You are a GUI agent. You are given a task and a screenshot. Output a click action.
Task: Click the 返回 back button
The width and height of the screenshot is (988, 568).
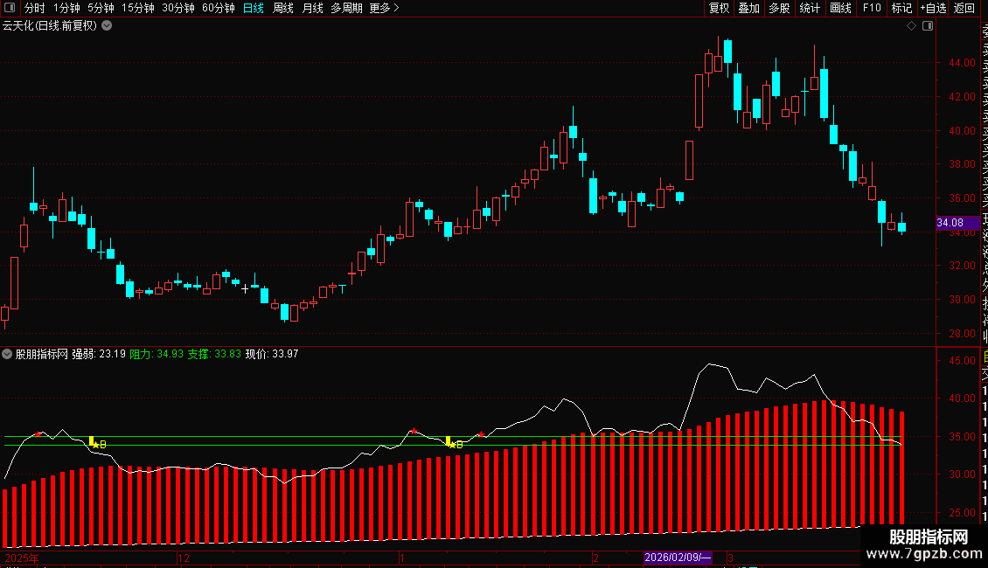964,8
